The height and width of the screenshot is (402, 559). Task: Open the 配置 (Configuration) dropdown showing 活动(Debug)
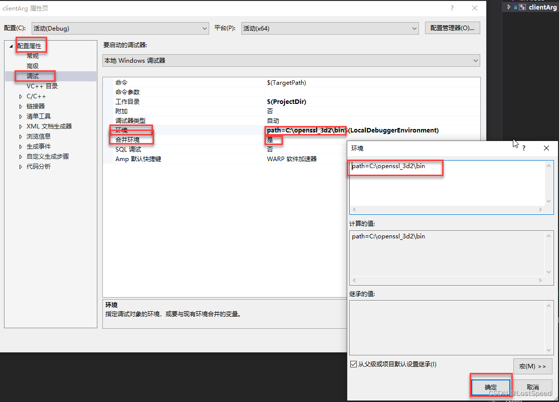(120, 29)
